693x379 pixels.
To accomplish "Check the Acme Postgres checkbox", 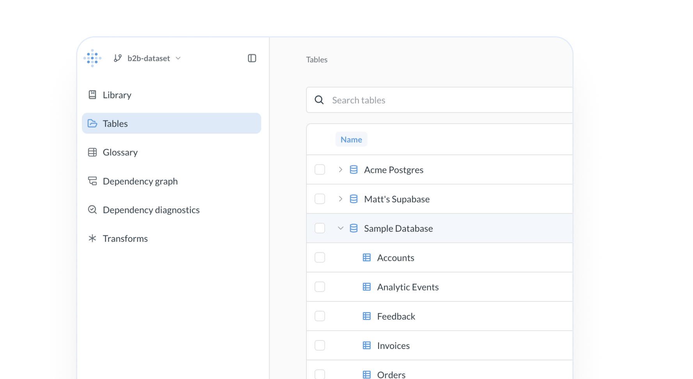I will click(x=320, y=170).
